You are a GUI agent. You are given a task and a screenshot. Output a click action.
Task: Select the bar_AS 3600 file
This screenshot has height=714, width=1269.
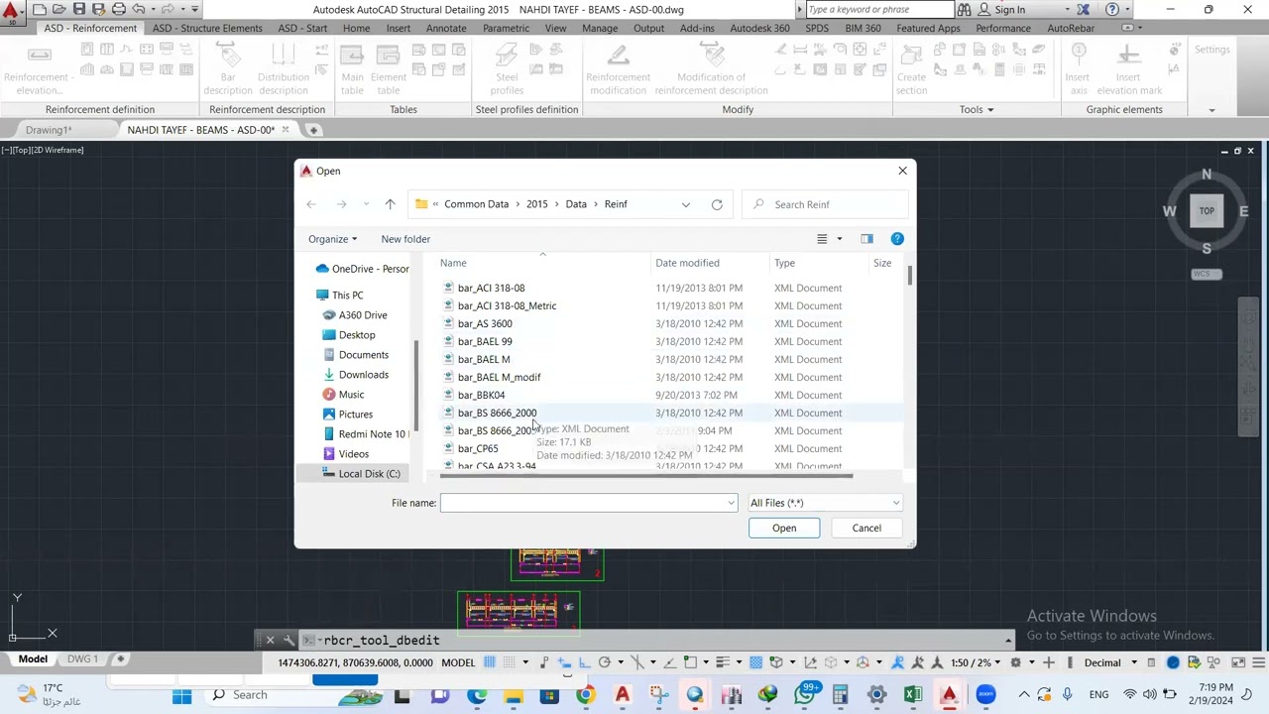(x=485, y=323)
